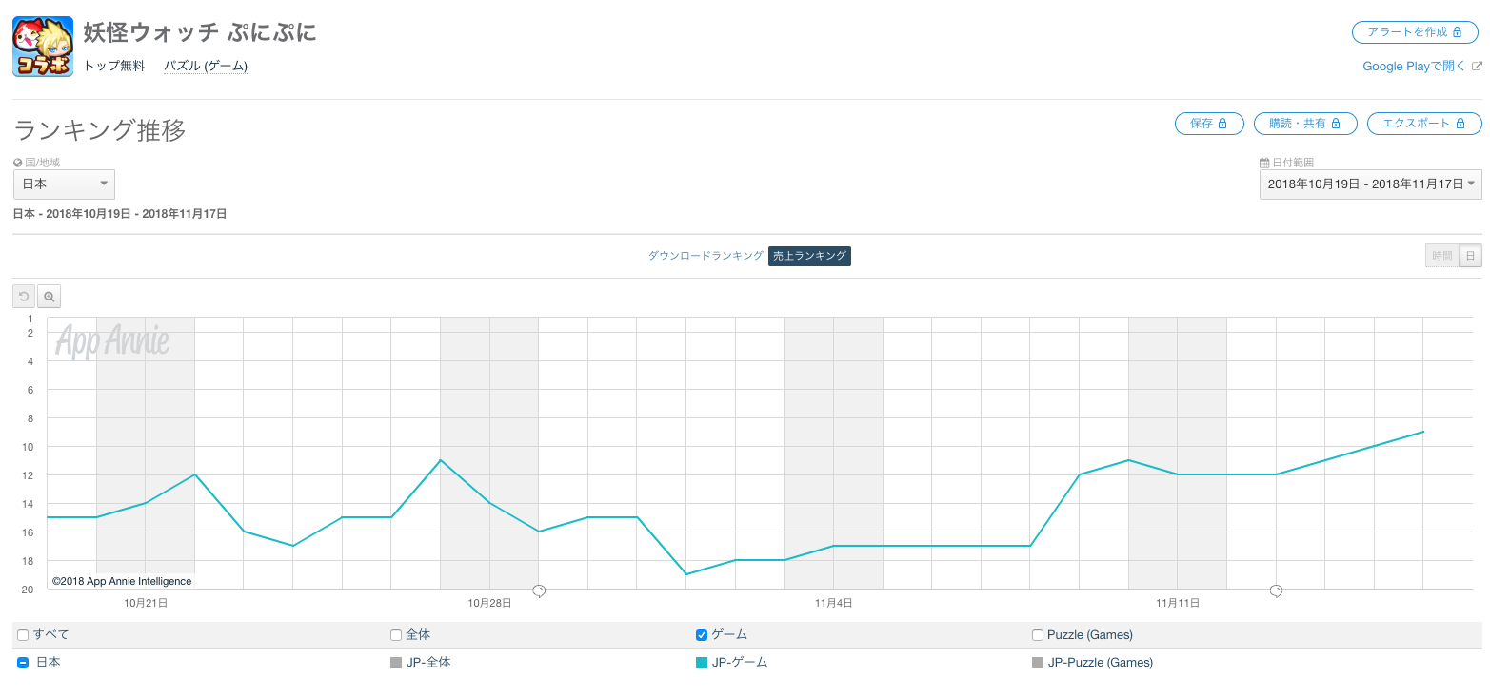1490x696 pixels.
Task: Open the 日本 country dropdown
Action: 64,184
